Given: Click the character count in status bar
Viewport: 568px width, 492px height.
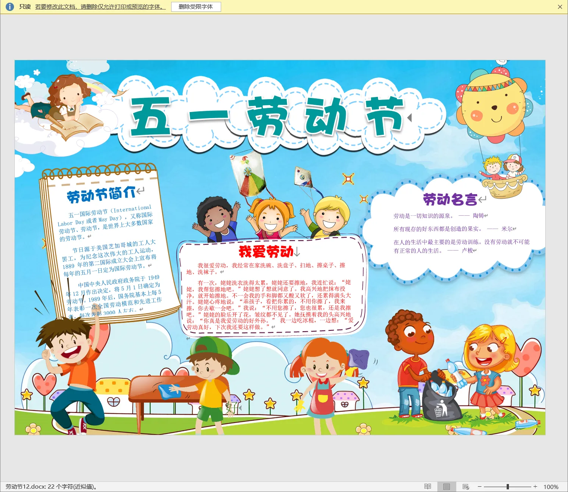Looking at the screenshot, I should pyautogui.click(x=51, y=487).
